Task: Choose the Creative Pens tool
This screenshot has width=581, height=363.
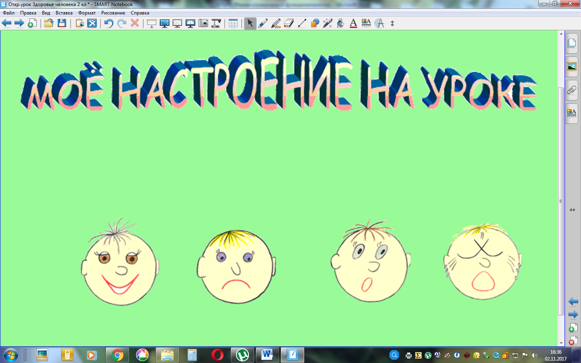Action: pyautogui.click(x=276, y=23)
